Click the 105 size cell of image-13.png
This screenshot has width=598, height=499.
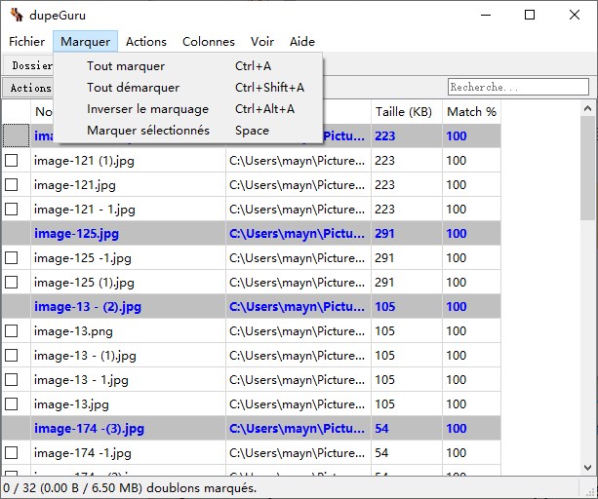click(x=407, y=331)
